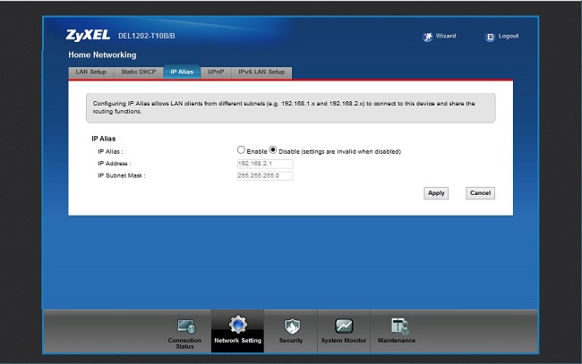Open the Network Setting gear icon
This screenshot has height=364, width=582.
(237, 326)
